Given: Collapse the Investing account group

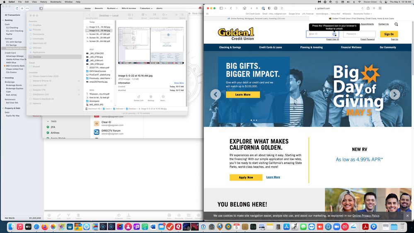Looking at the screenshot, I should click(3, 78).
